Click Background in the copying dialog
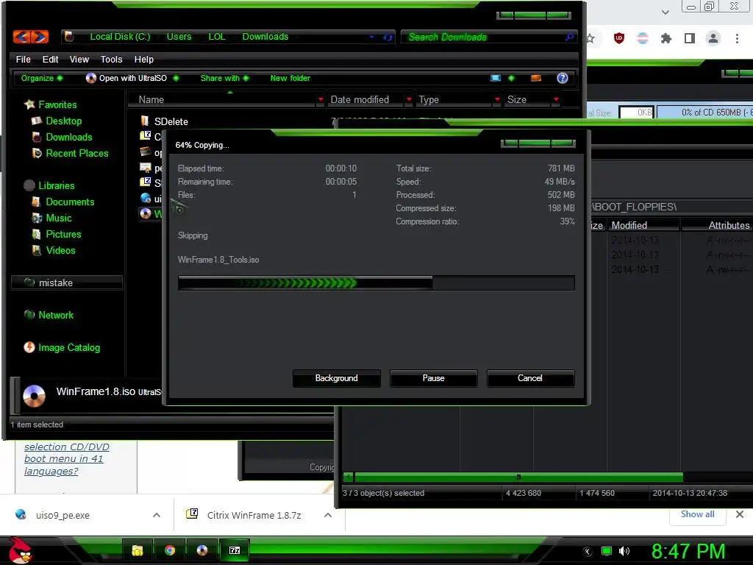The width and height of the screenshot is (753, 565). (336, 378)
